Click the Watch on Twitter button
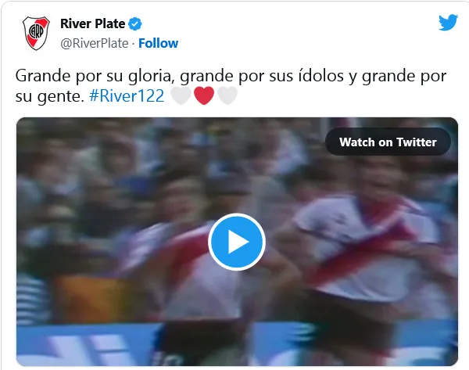 (388, 142)
